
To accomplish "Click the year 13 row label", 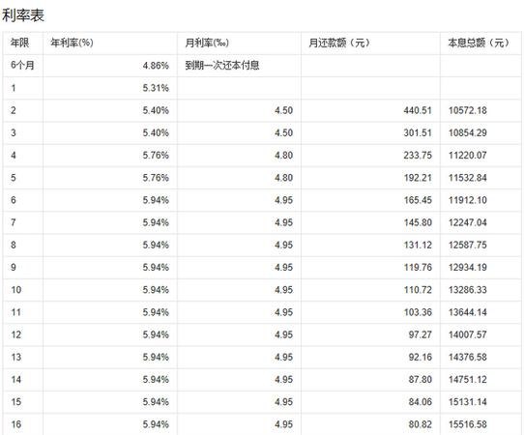I will 16,358.
